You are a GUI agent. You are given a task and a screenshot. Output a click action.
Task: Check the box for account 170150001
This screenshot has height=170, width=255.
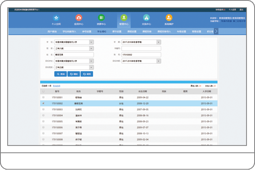click(43, 97)
